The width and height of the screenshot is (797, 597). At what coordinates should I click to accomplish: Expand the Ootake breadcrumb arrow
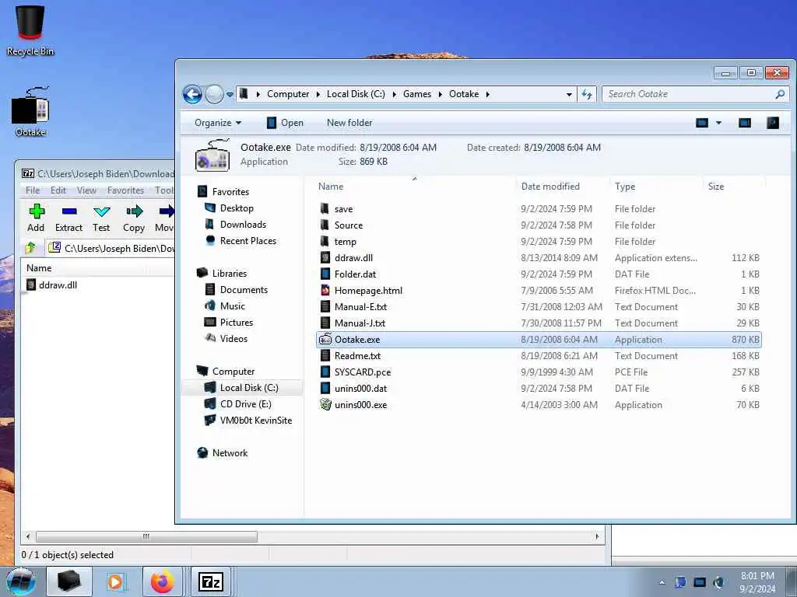[x=487, y=94]
